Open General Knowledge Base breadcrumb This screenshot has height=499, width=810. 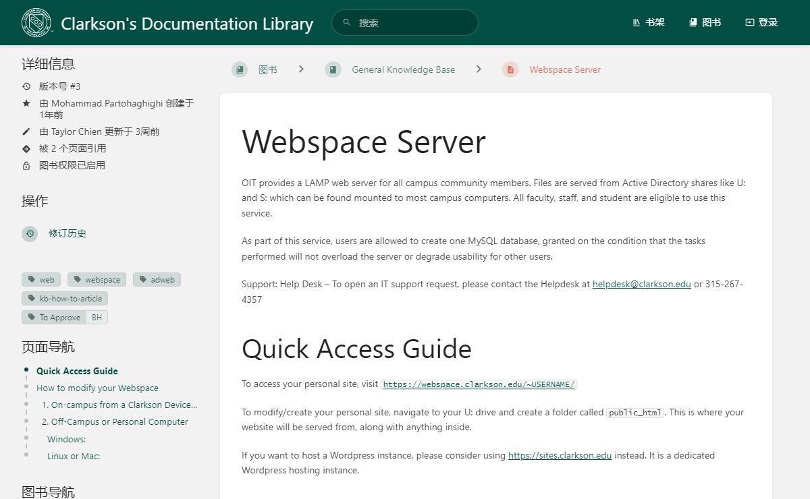[403, 69]
